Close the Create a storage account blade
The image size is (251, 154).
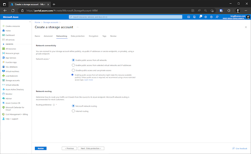[246, 27]
